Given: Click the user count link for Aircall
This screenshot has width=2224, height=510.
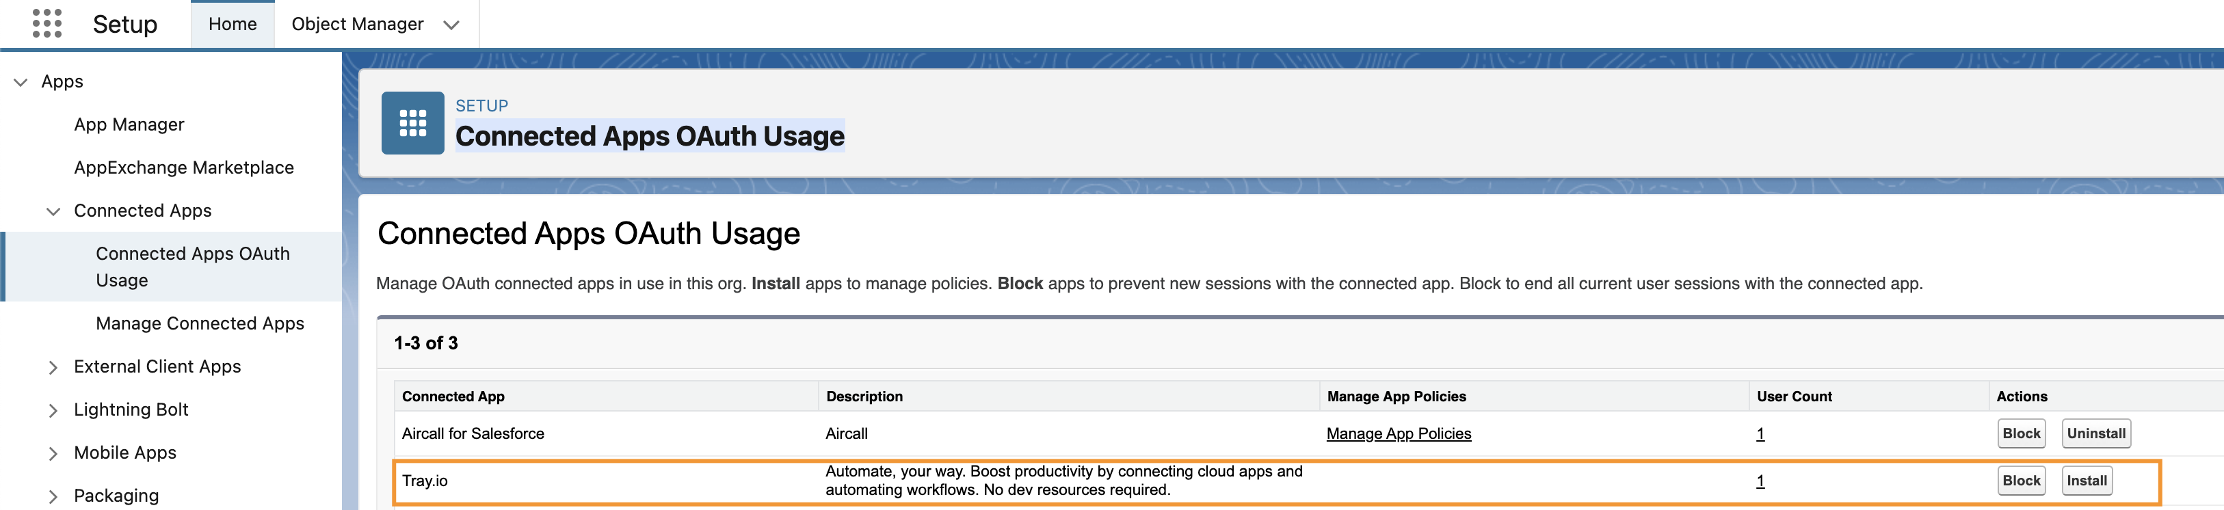Looking at the screenshot, I should click(x=1760, y=434).
